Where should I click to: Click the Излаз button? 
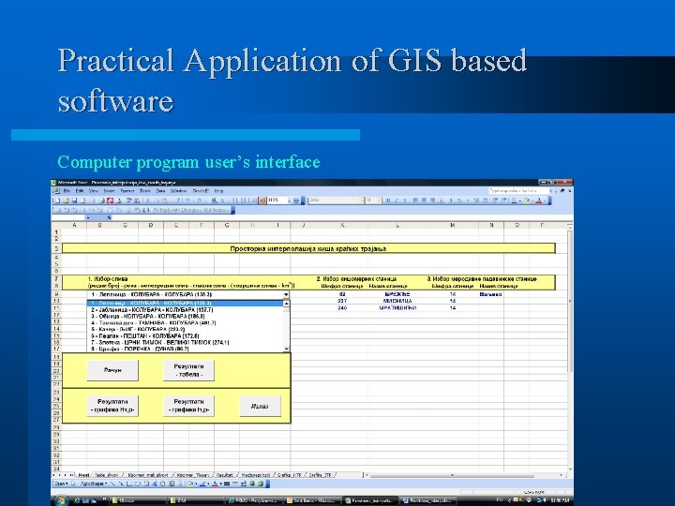260,406
